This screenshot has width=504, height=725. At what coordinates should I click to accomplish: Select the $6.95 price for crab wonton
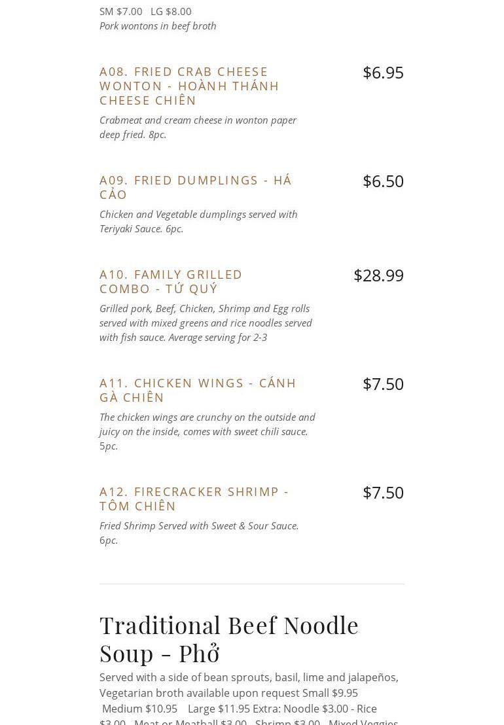tap(383, 73)
